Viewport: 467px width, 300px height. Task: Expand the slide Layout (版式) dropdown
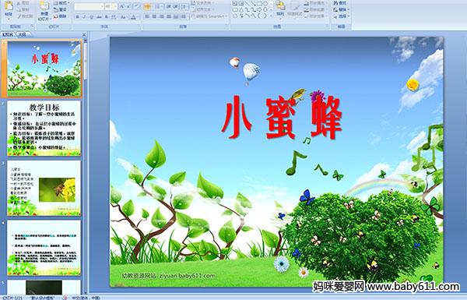[x=61, y=3]
